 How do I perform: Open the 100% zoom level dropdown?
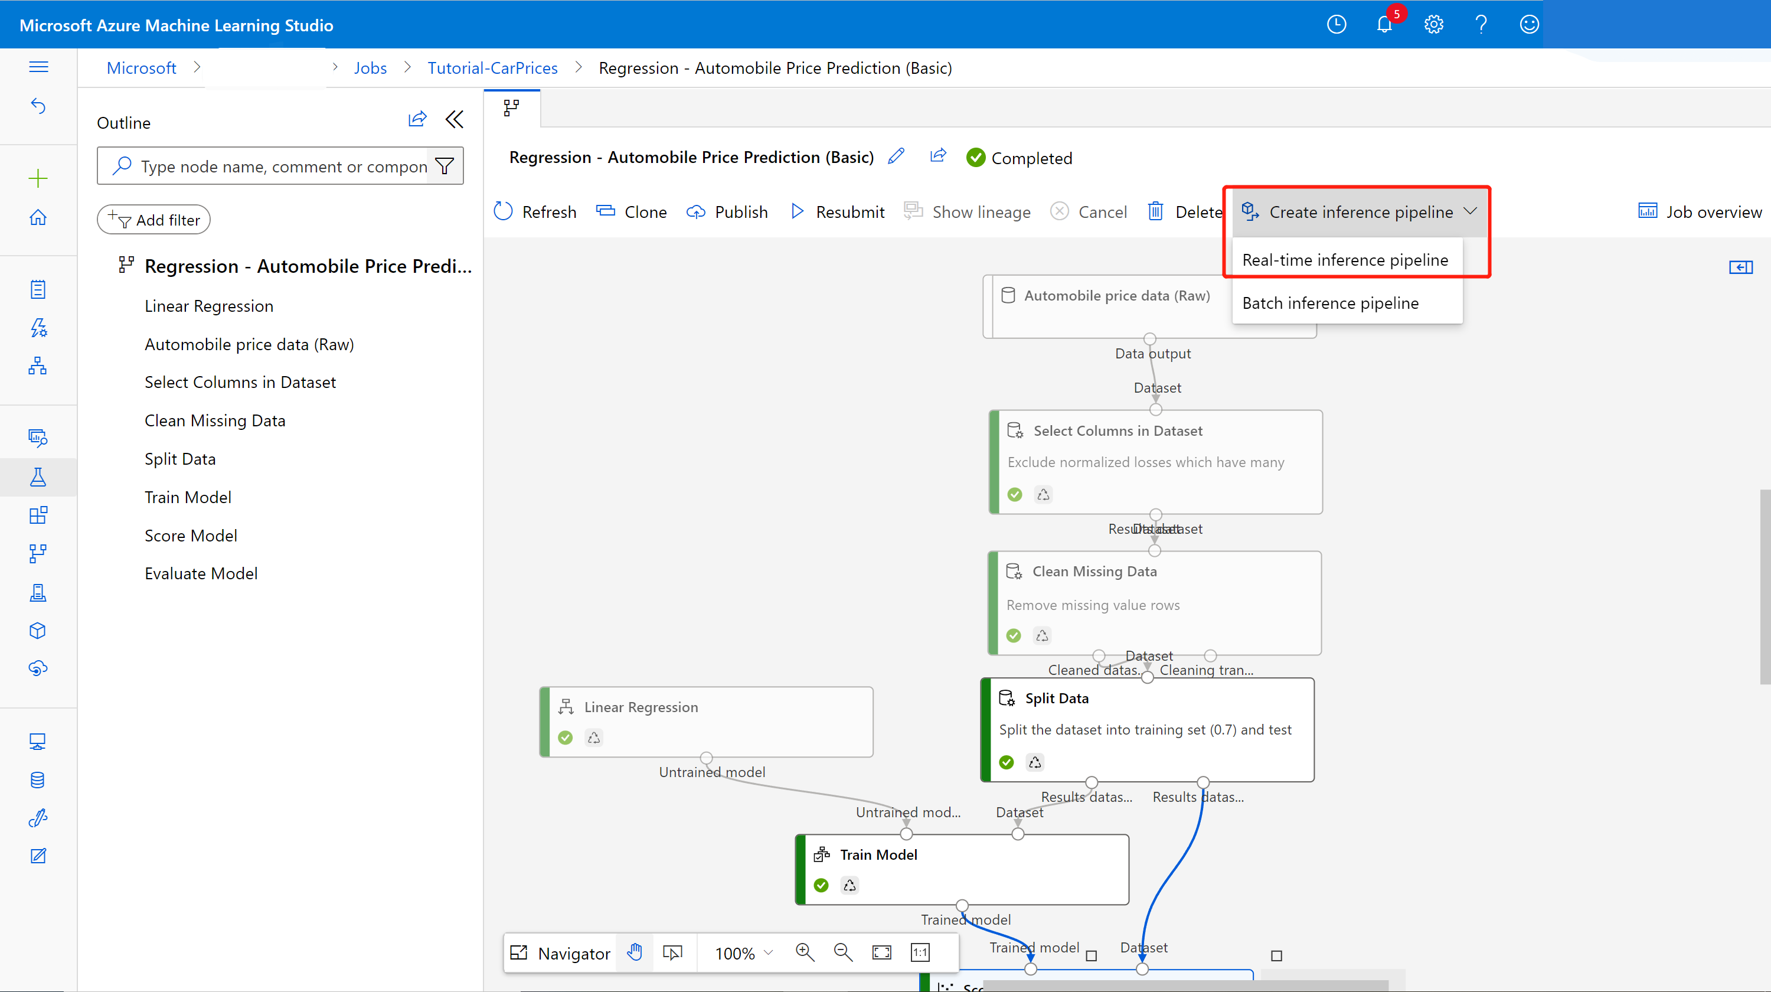(744, 953)
